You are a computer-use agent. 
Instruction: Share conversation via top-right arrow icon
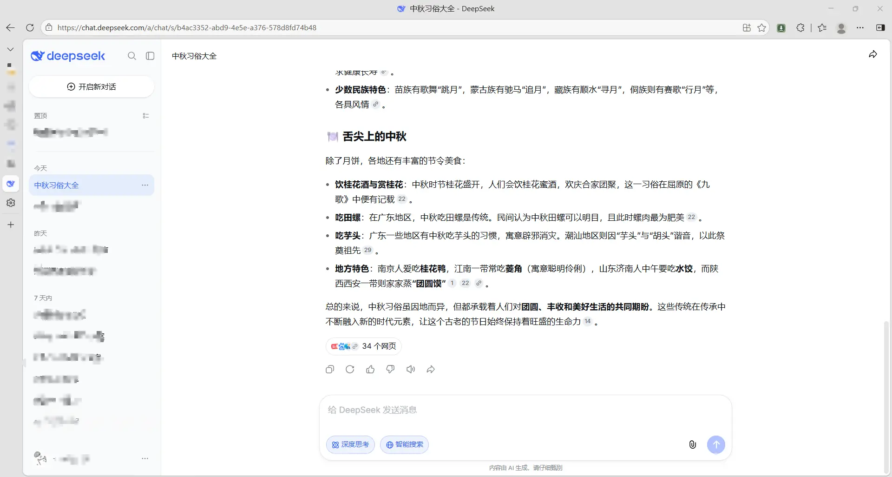(x=873, y=54)
